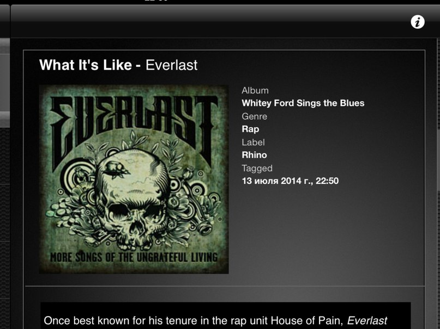Click the Rhino label name

(254, 154)
